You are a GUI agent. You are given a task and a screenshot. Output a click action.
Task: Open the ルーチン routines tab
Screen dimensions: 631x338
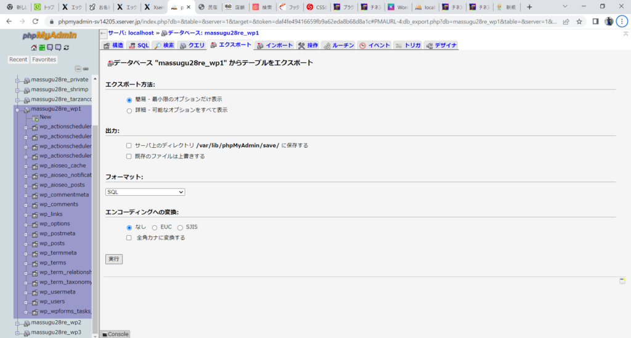click(338, 46)
